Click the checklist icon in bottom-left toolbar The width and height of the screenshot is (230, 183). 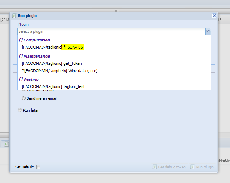pyautogui.click(x=6, y=144)
